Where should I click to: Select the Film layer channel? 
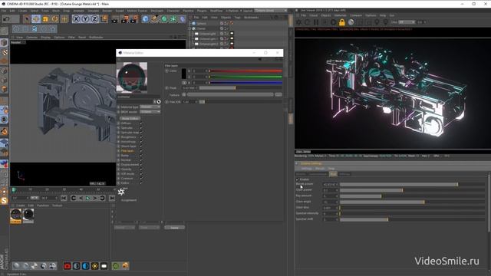click(127, 151)
